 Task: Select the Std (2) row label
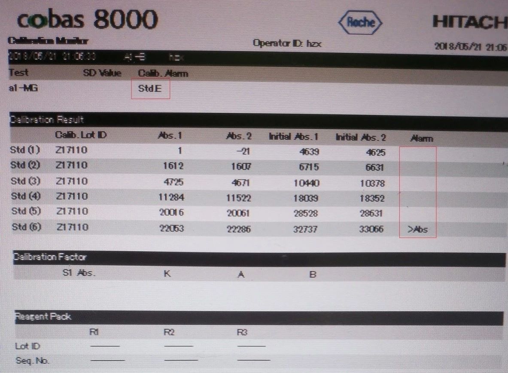(25, 165)
